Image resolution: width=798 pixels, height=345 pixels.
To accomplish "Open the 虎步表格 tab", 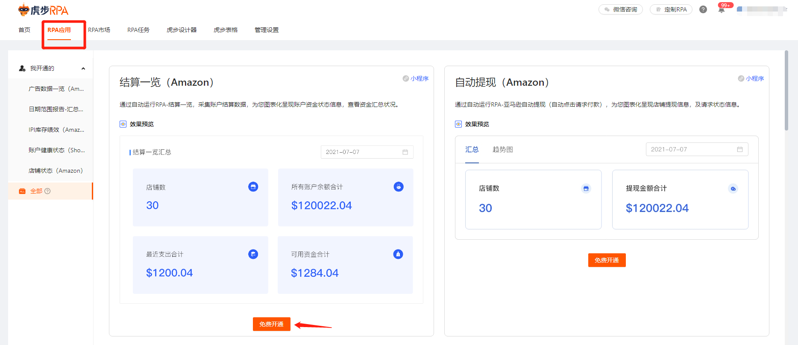I will pos(226,30).
